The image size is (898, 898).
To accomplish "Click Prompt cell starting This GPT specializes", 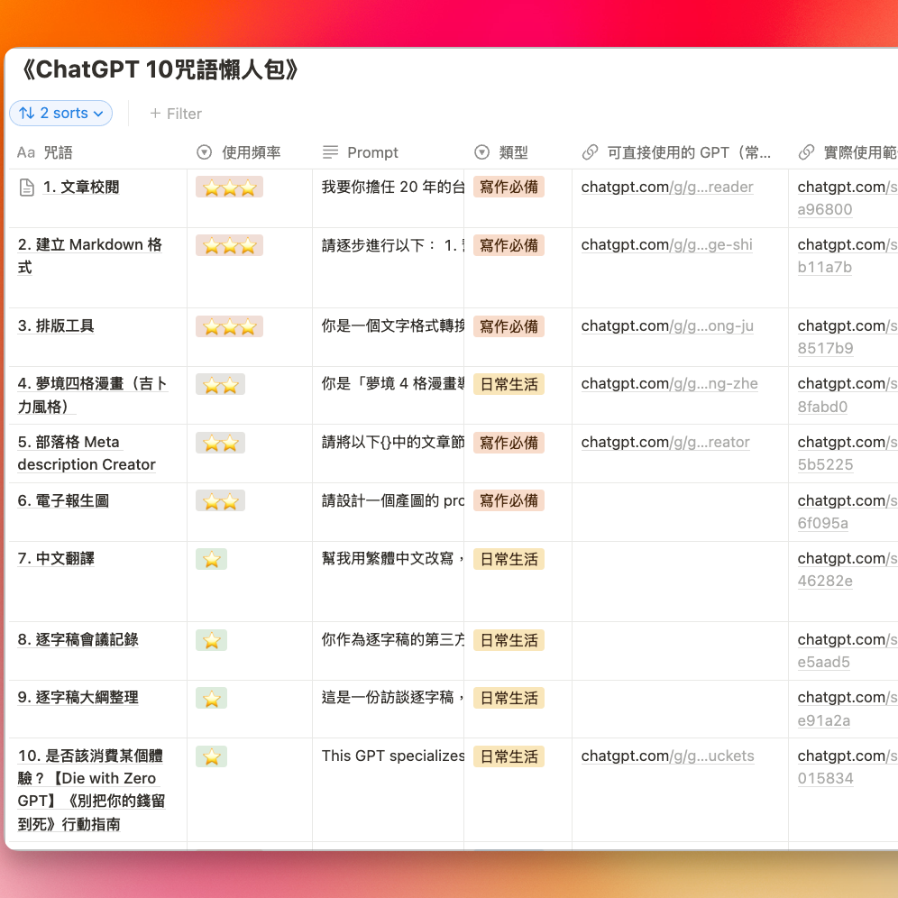I will click(389, 790).
